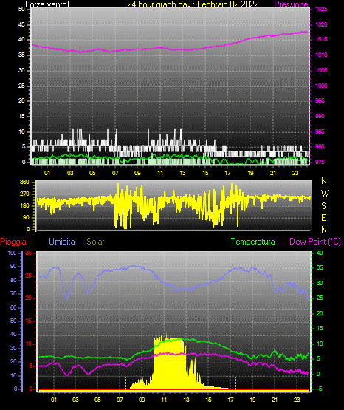Click 975 on the magenta pressure axis
This screenshot has width=344, height=410.
click(320, 162)
